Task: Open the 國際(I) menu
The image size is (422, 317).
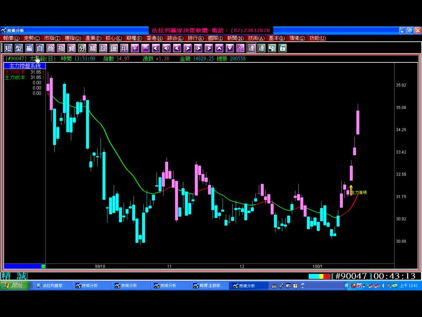Action: [215, 38]
